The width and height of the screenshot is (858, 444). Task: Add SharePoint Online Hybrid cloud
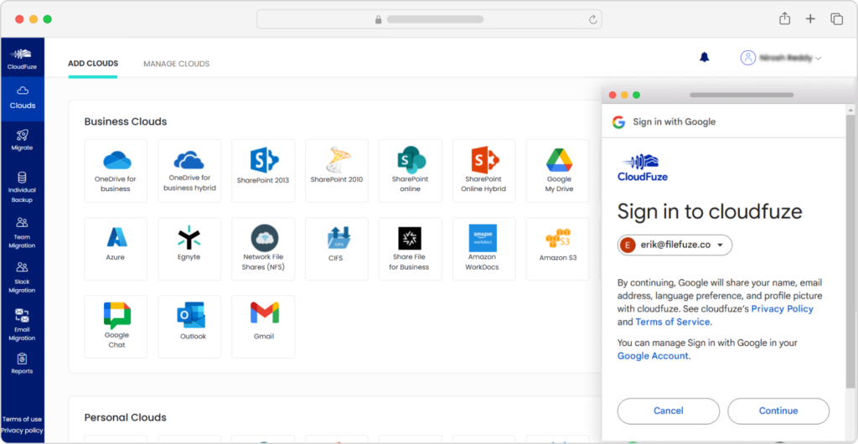(x=483, y=171)
